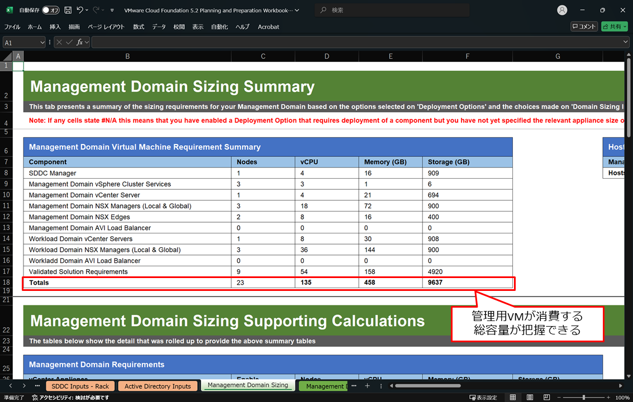633x402 pixels.
Task: Click the formula bar input area
Action: (x=357, y=42)
